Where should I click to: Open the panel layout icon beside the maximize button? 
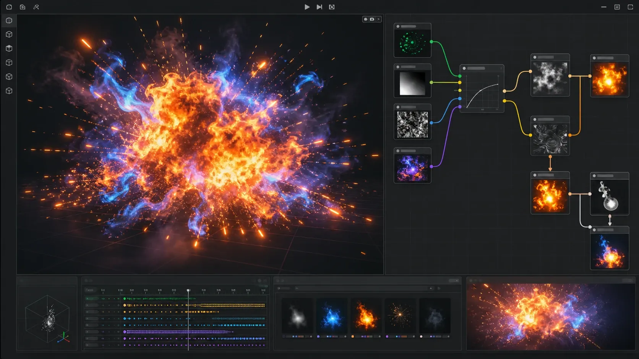617,7
